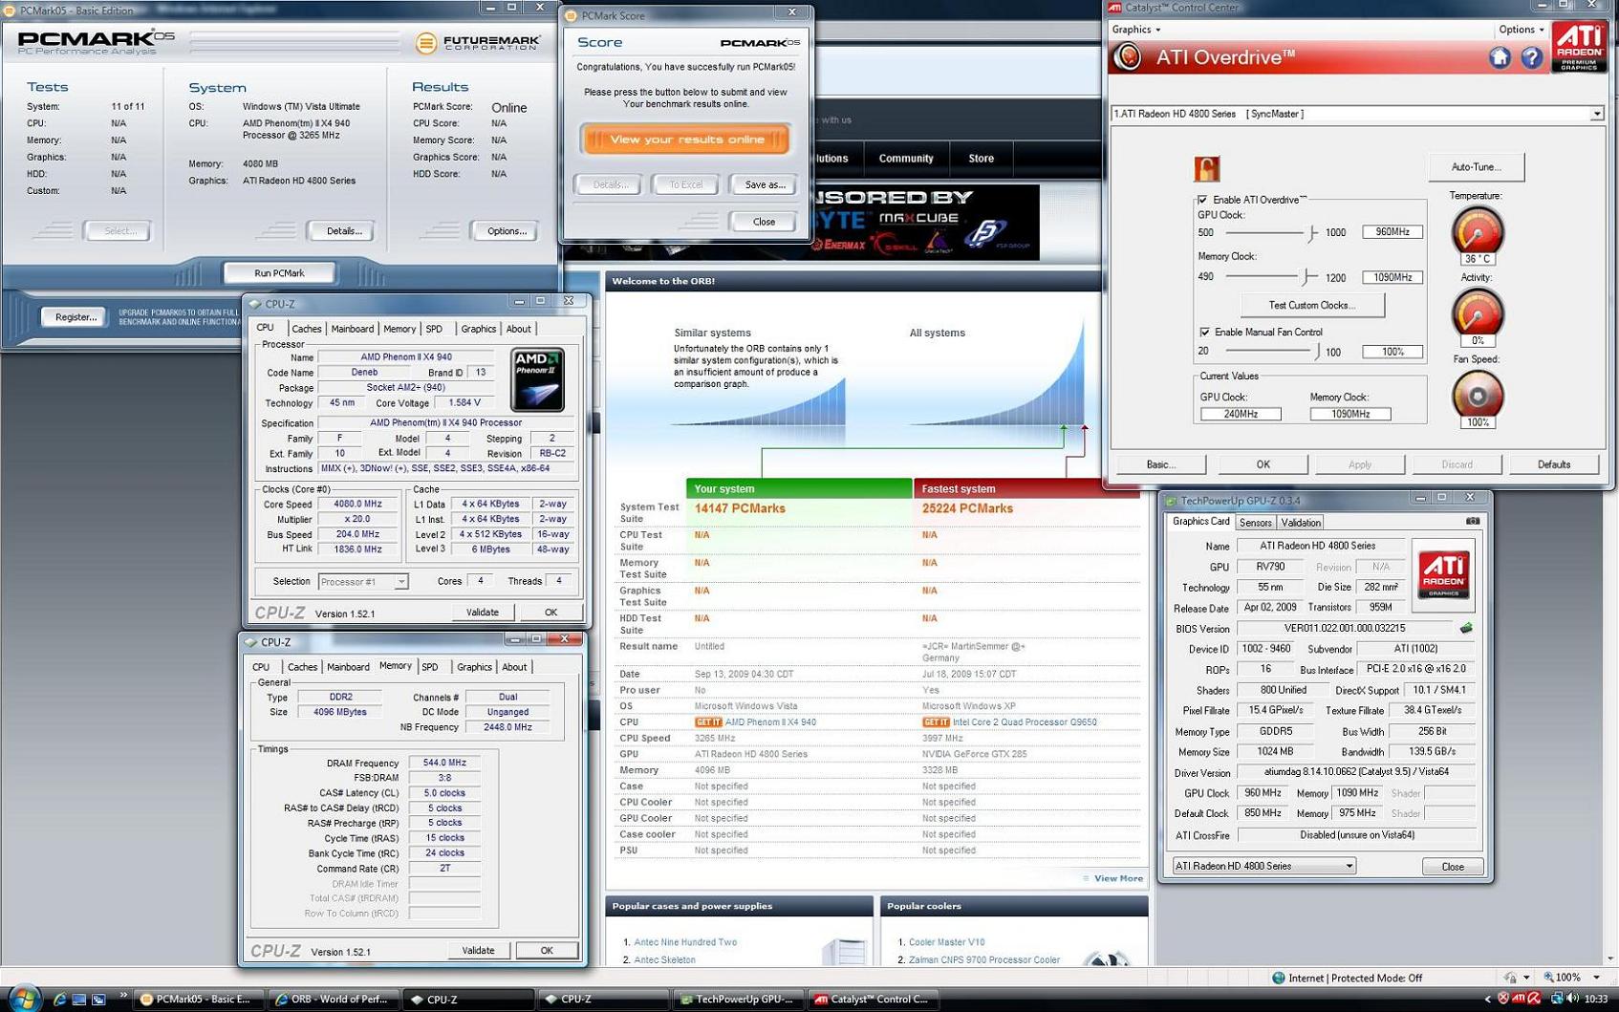Click the ATI Radeon Premium Graphics logo
Screen dimensions: 1619x1012
(x=1579, y=47)
